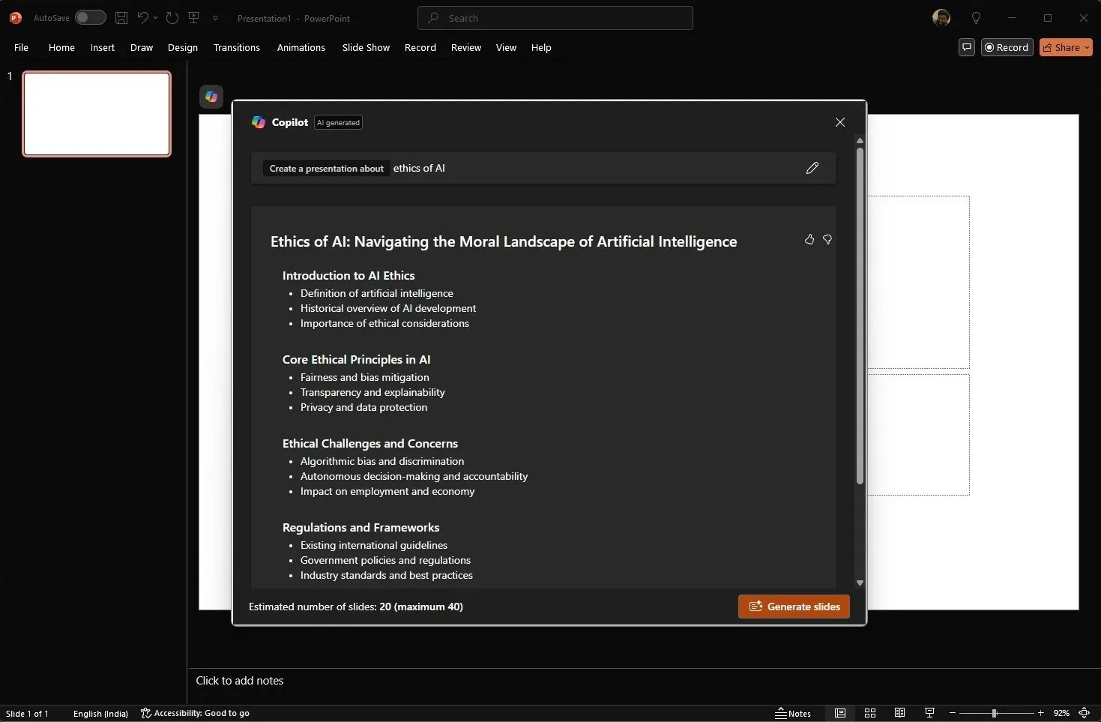
Task: Start the slide show from the status bar
Action: 929,713
